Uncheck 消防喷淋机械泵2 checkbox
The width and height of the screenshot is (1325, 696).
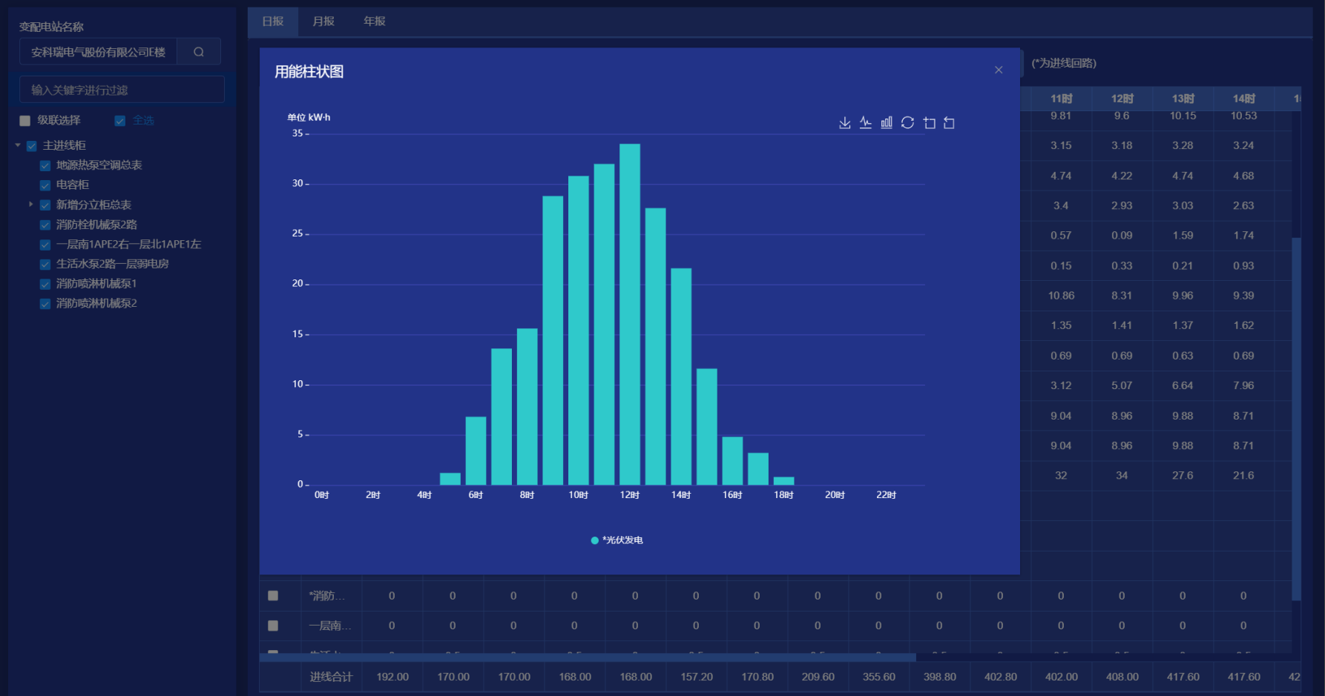(x=45, y=304)
